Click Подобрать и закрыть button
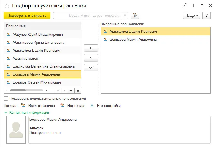The width and height of the screenshot is (216, 147). (27, 15)
